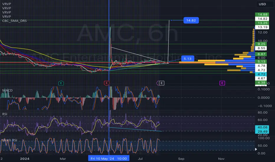Select the CBC_SMA_DRS indicator label
275x162 pixels.
click(x=14, y=21)
